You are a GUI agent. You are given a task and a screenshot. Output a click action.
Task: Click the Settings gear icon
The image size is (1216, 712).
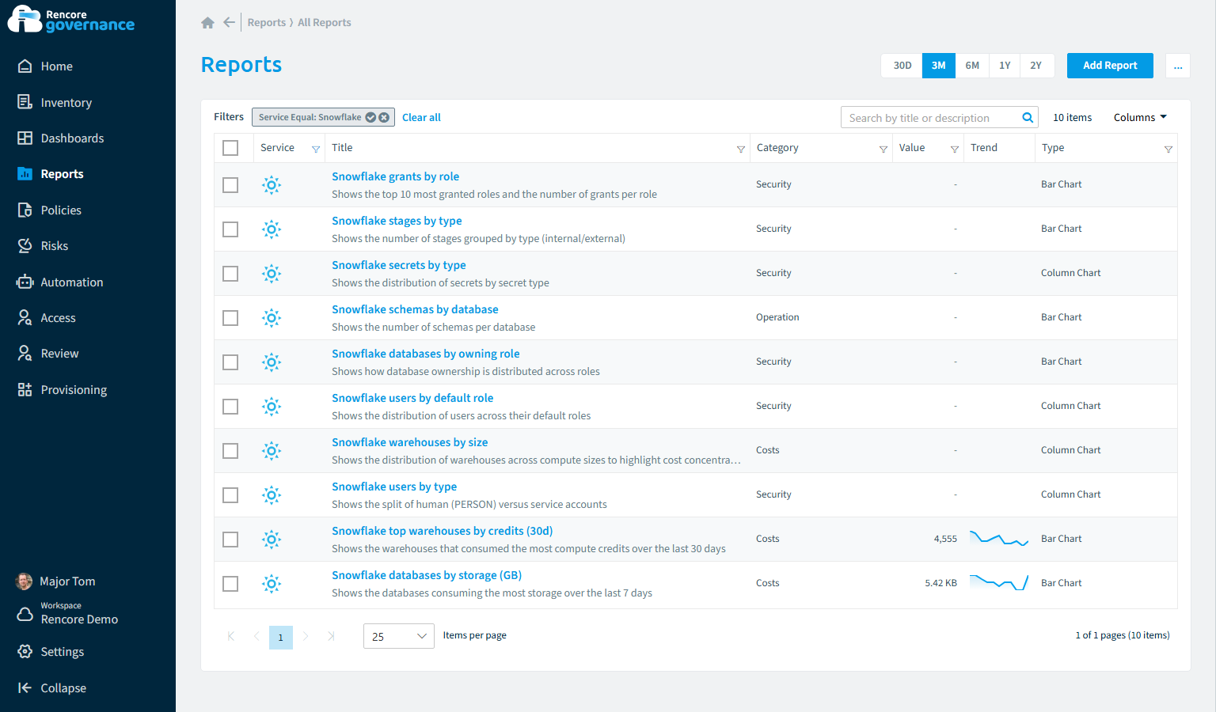coord(25,651)
